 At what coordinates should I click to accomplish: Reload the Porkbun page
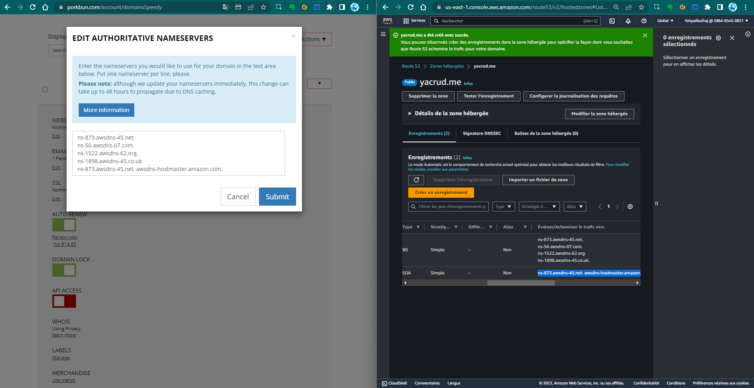pos(33,7)
